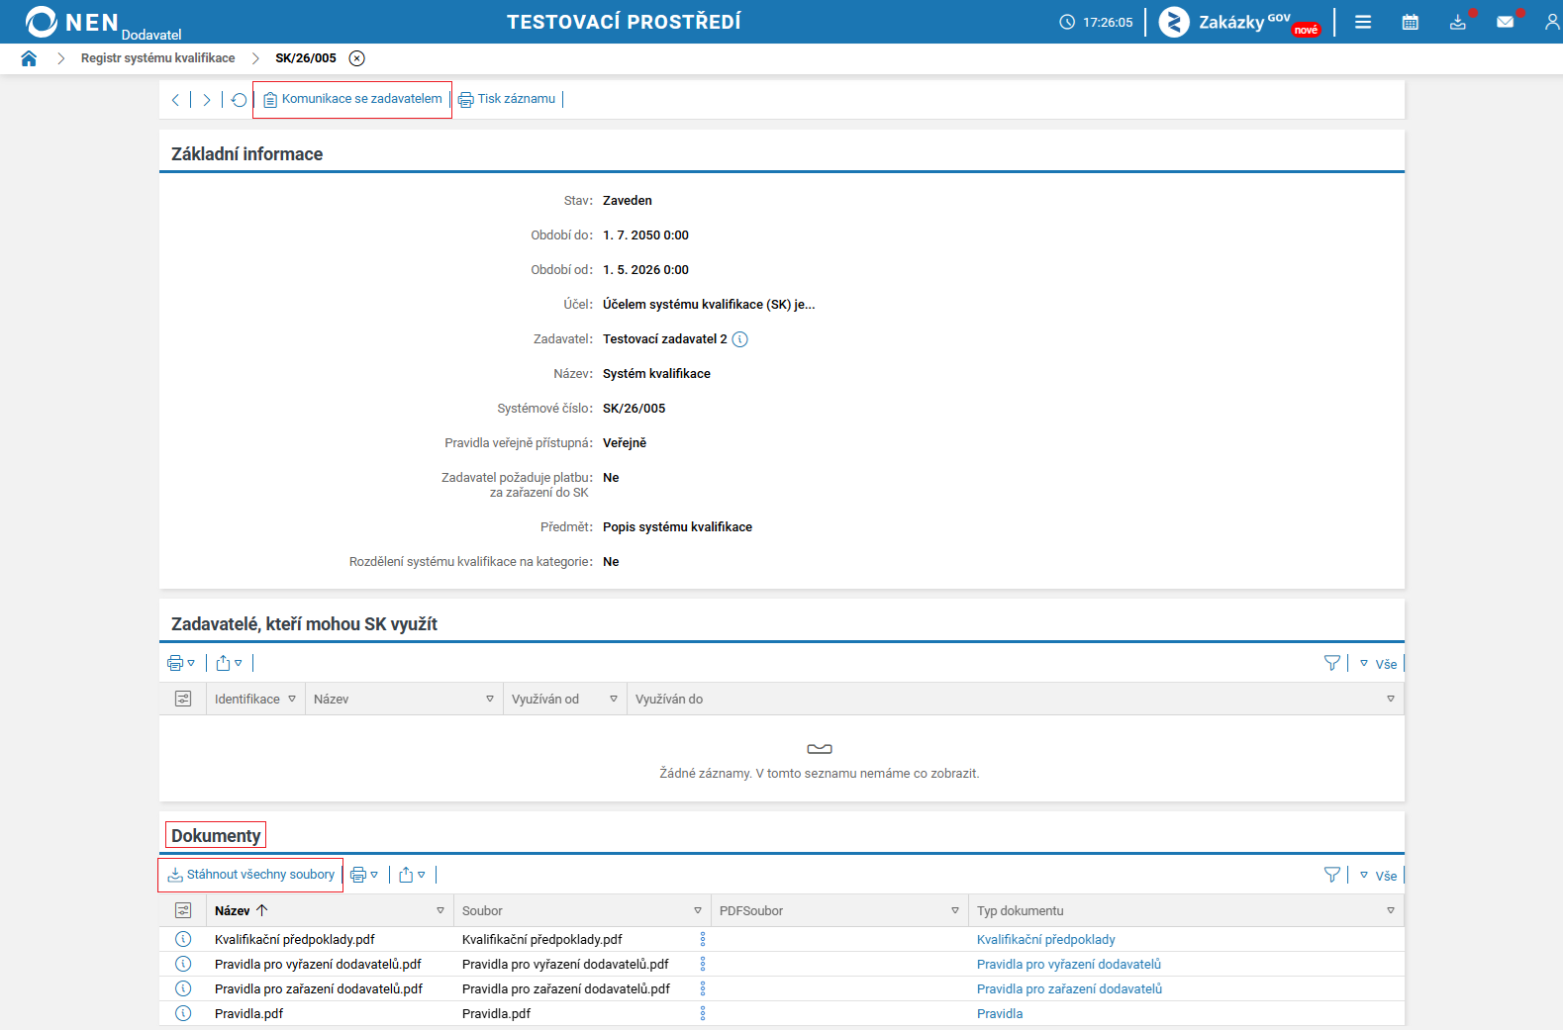Open export dropdown in Zadavatelé section

click(x=229, y=663)
